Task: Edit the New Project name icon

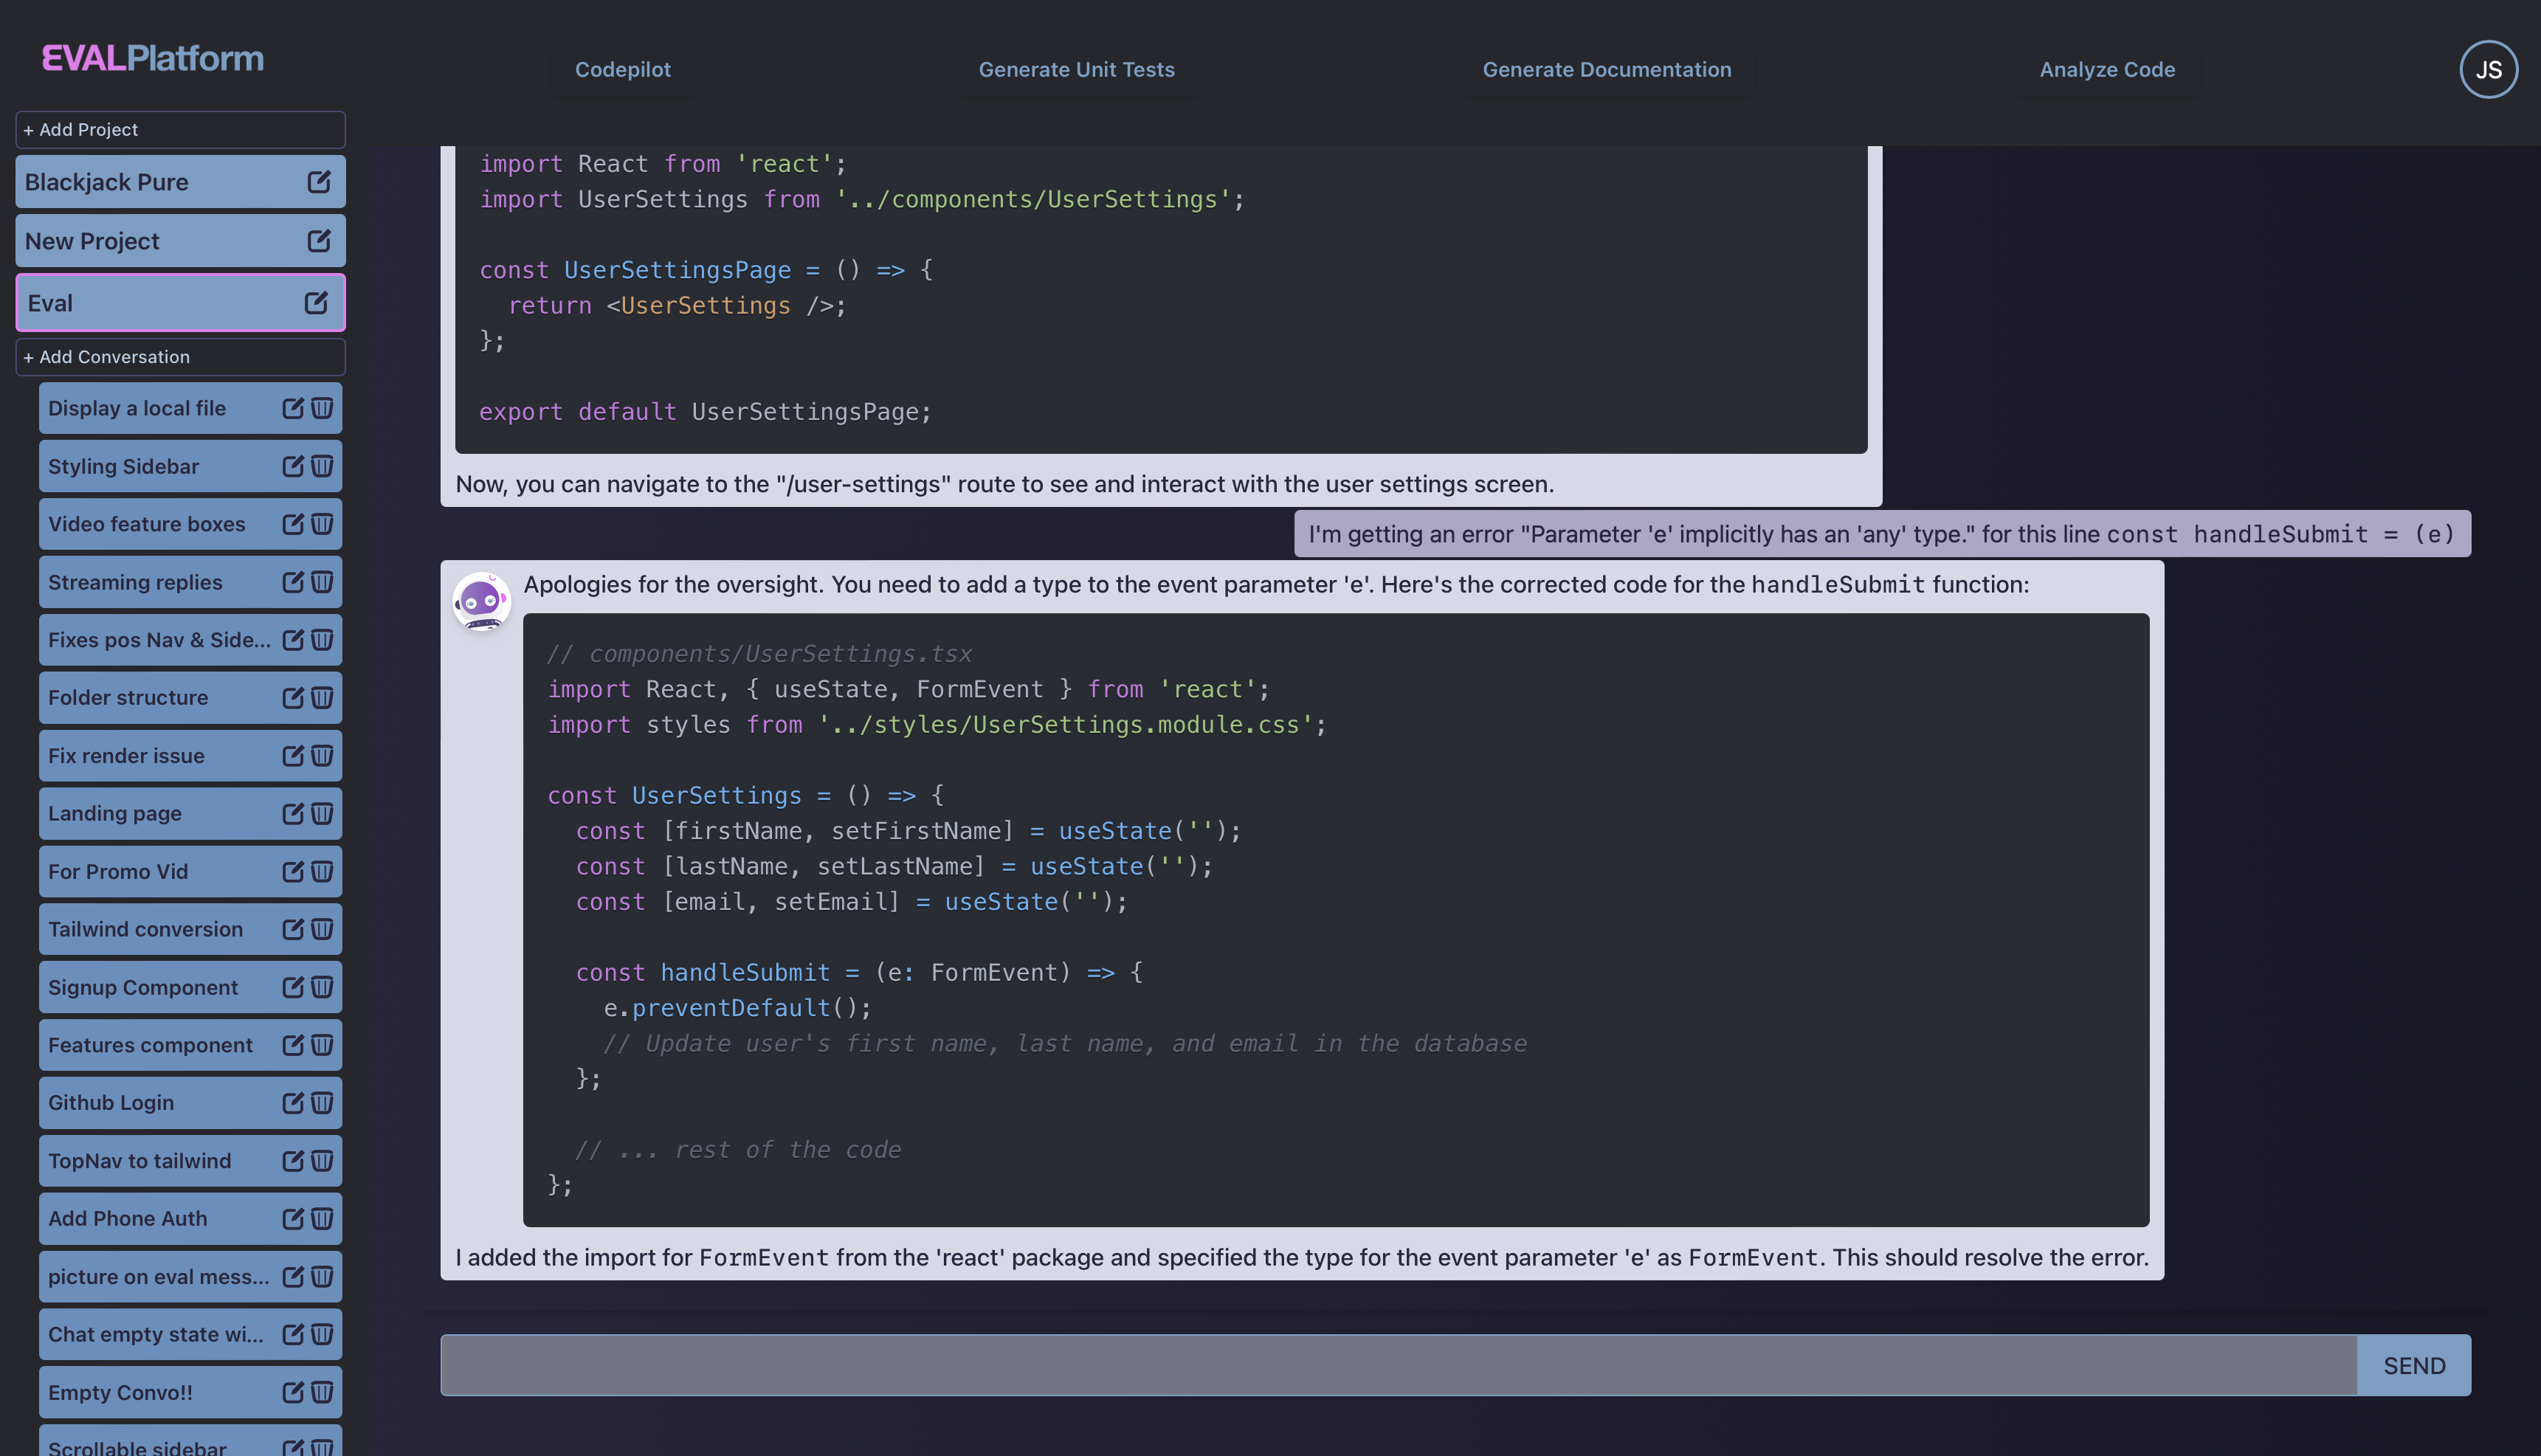Action: (x=319, y=240)
